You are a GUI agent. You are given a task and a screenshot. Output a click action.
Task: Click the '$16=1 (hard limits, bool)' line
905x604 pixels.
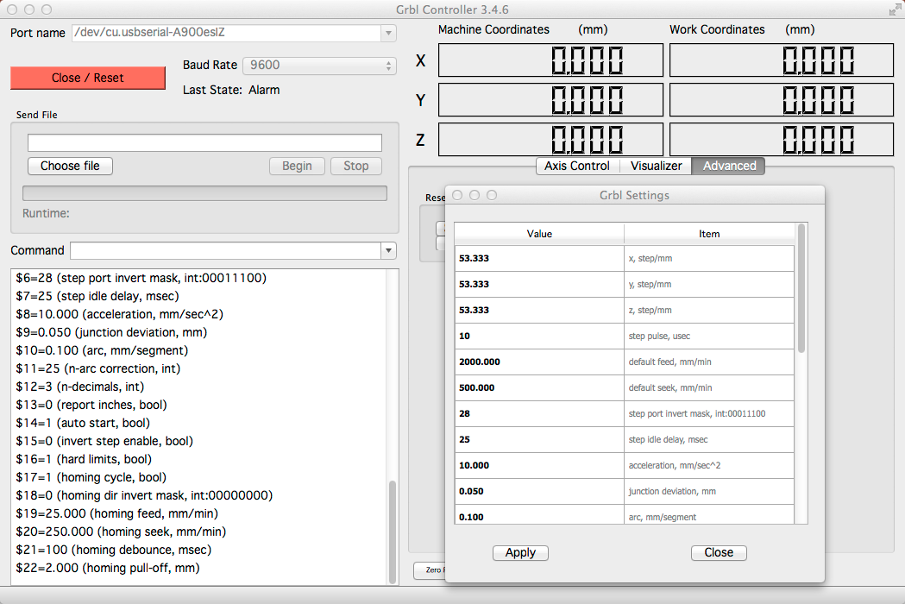click(x=85, y=459)
